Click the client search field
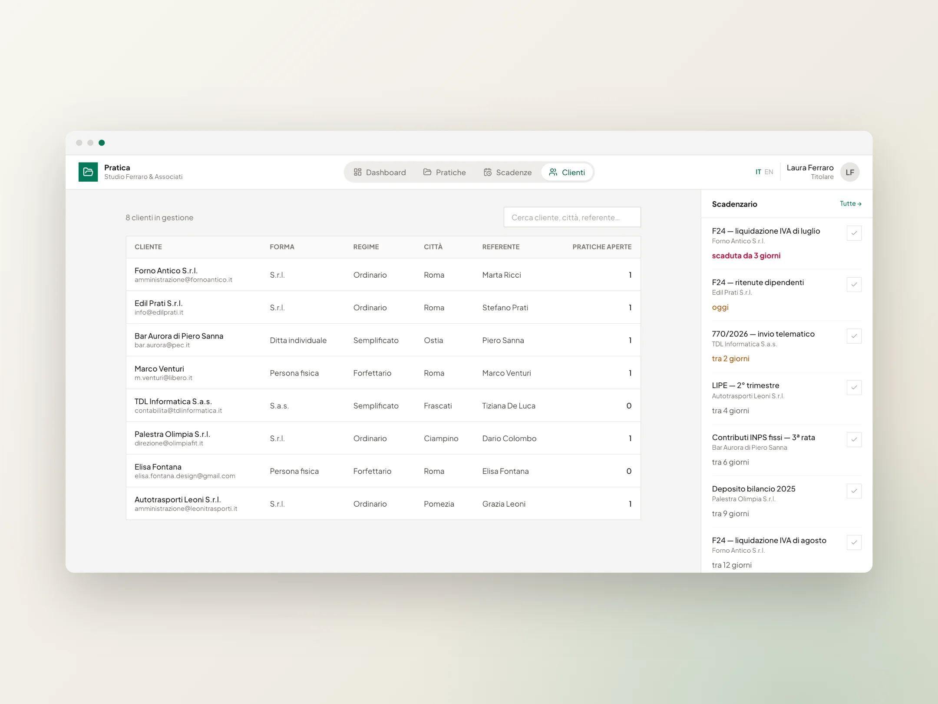938x704 pixels. tap(572, 217)
